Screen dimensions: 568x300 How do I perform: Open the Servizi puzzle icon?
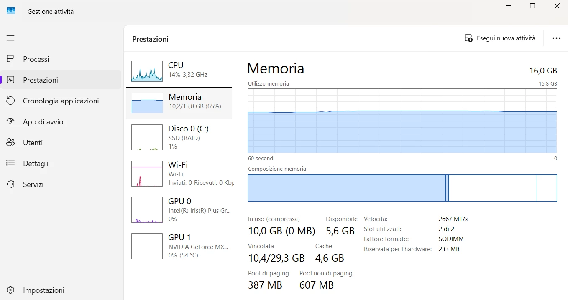tap(10, 184)
